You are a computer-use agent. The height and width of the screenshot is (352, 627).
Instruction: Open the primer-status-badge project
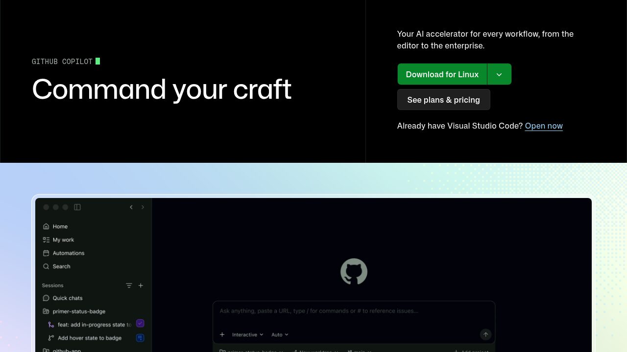[x=79, y=311]
